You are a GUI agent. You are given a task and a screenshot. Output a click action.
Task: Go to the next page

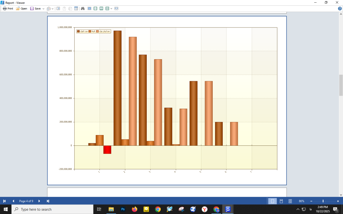39,201
